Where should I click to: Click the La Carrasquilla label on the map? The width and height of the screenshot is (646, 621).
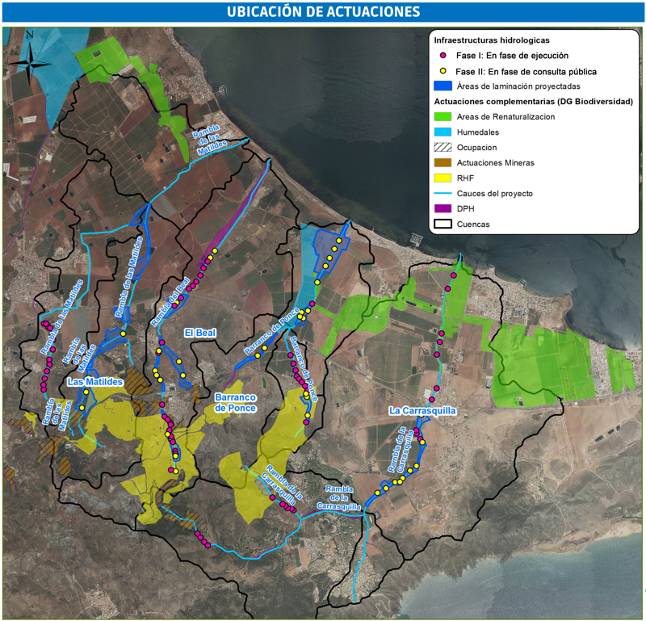click(422, 410)
